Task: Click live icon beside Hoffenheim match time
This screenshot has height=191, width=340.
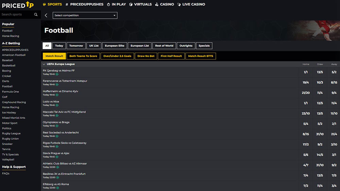Action: [57, 95]
